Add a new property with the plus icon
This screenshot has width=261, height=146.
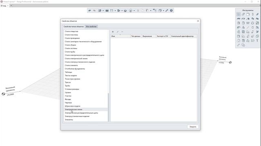pyautogui.click(x=113, y=32)
